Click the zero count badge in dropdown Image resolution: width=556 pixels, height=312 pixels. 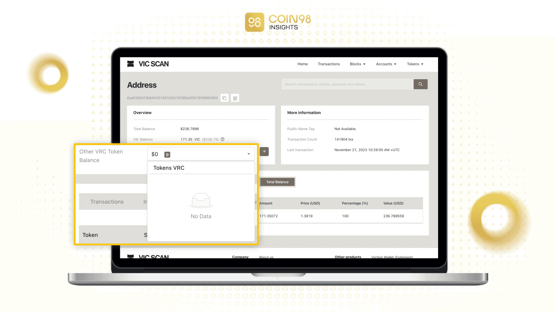click(167, 155)
